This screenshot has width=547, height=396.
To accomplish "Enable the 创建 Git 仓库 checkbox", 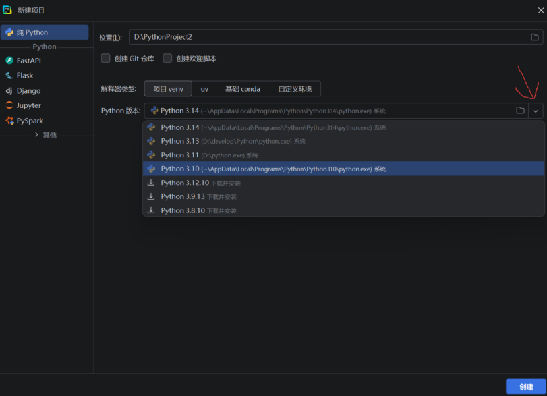I will pos(105,58).
